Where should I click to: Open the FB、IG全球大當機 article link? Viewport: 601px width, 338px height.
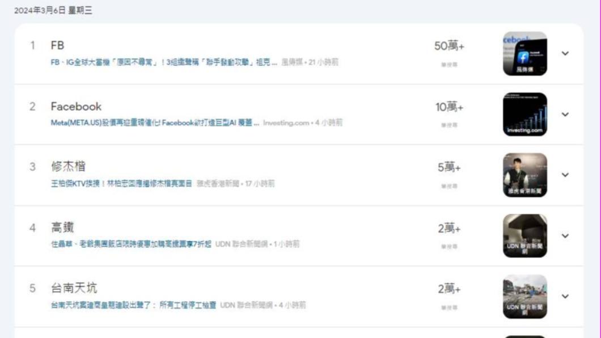click(164, 62)
